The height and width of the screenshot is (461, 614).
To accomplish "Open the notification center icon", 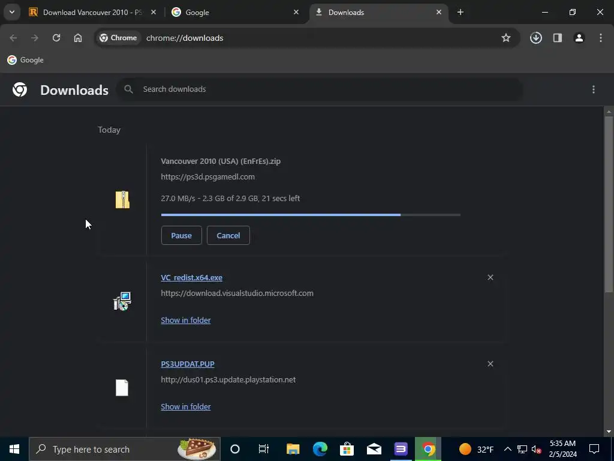I will [594, 449].
